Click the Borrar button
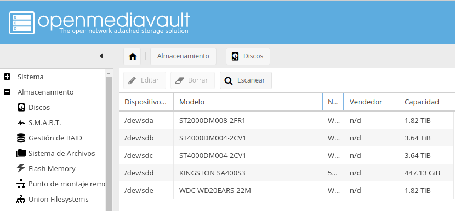455x211 pixels. tap(192, 80)
